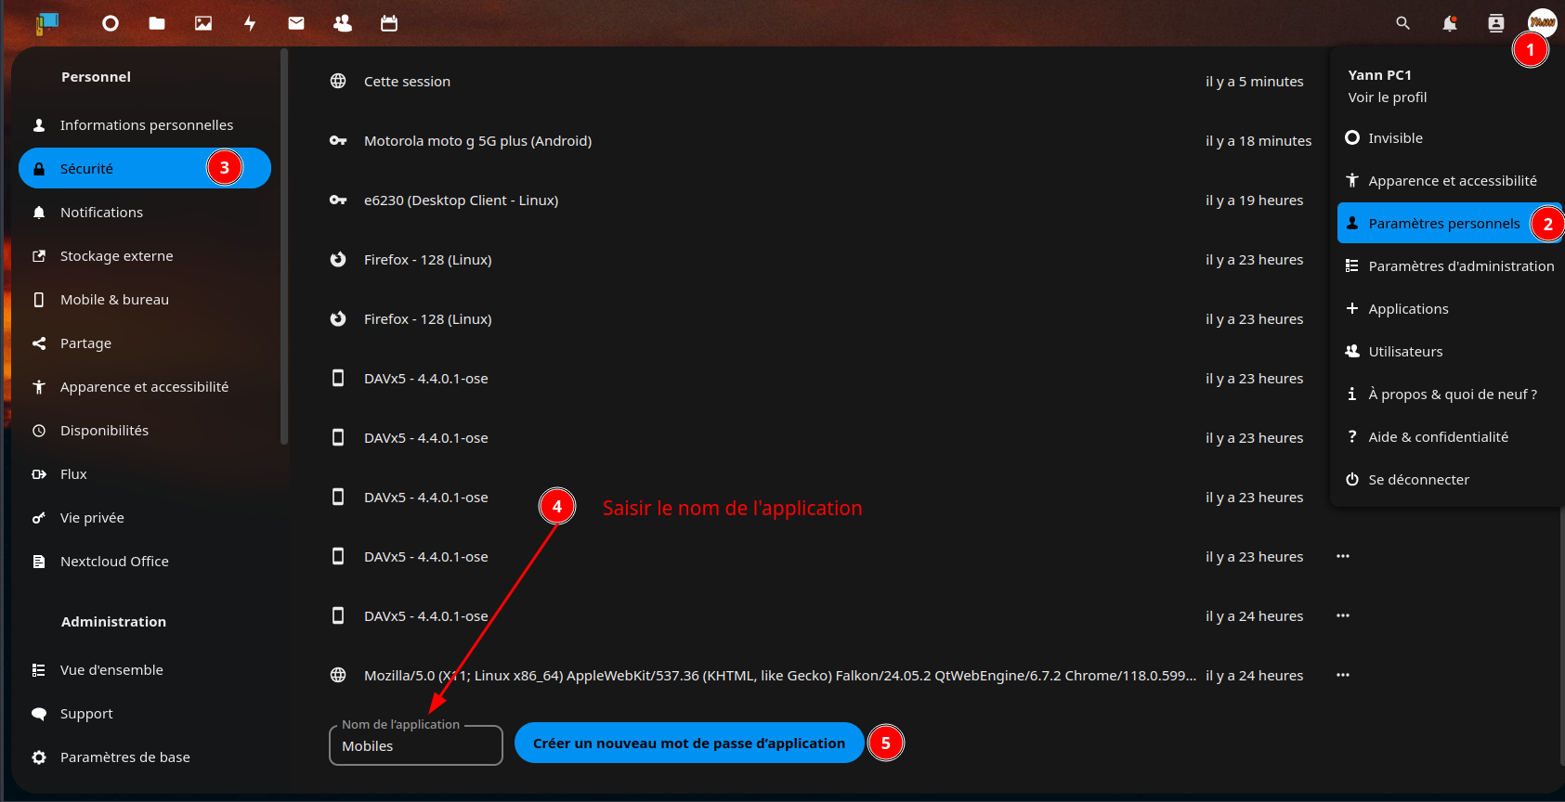This screenshot has height=802, width=1565.
Task: Open the Contacts app icon
Action: (x=343, y=23)
